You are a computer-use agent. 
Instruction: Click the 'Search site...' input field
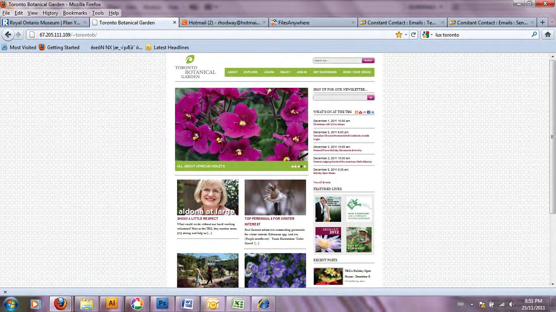pos(337,61)
